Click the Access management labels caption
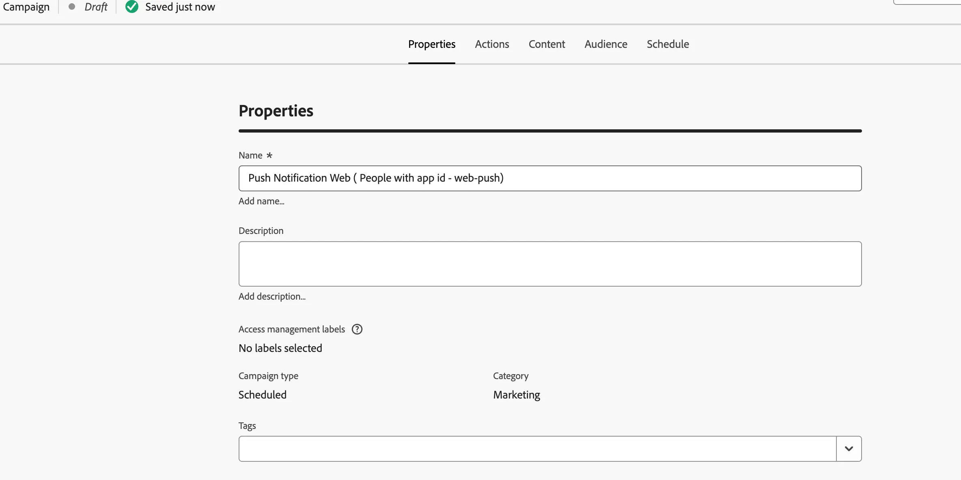This screenshot has width=961, height=480. point(292,329)
